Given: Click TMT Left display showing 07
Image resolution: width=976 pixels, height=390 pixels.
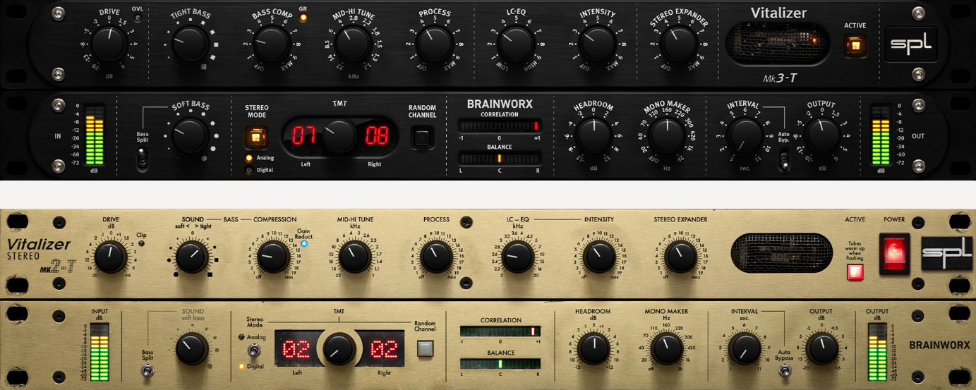Looking at the screenshot, I should click(304, 136).
